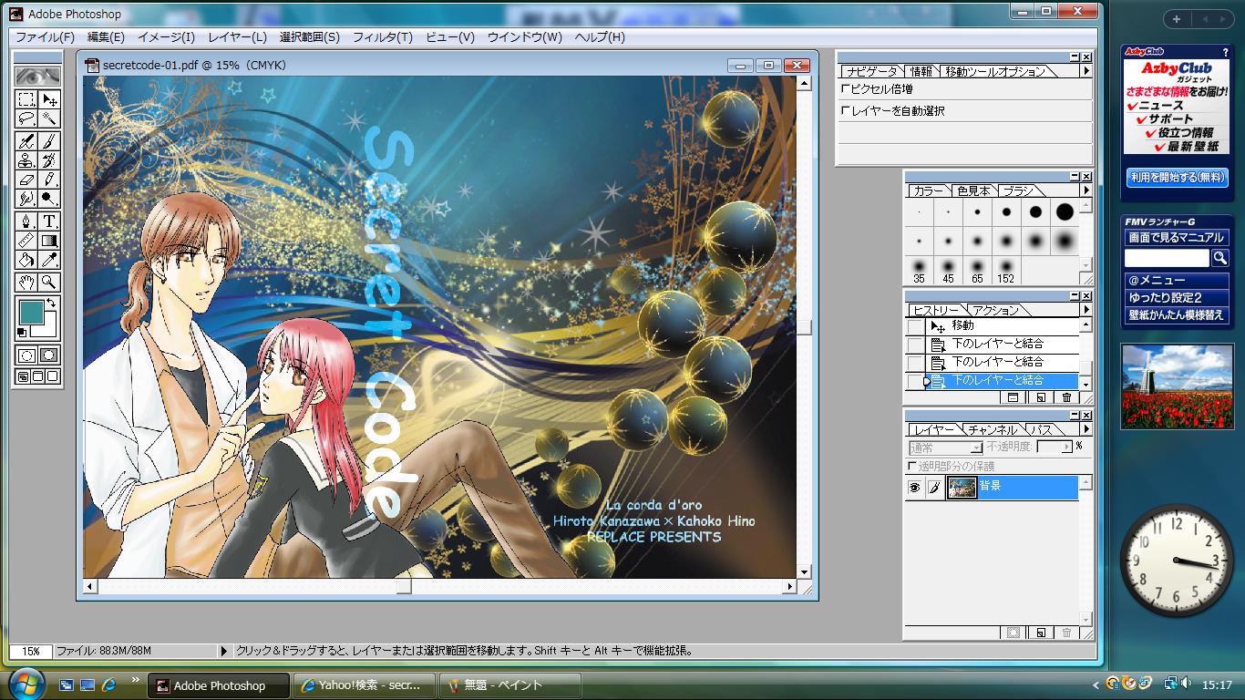
Task: Select the Pencil tool
Action: pos(49,180)
